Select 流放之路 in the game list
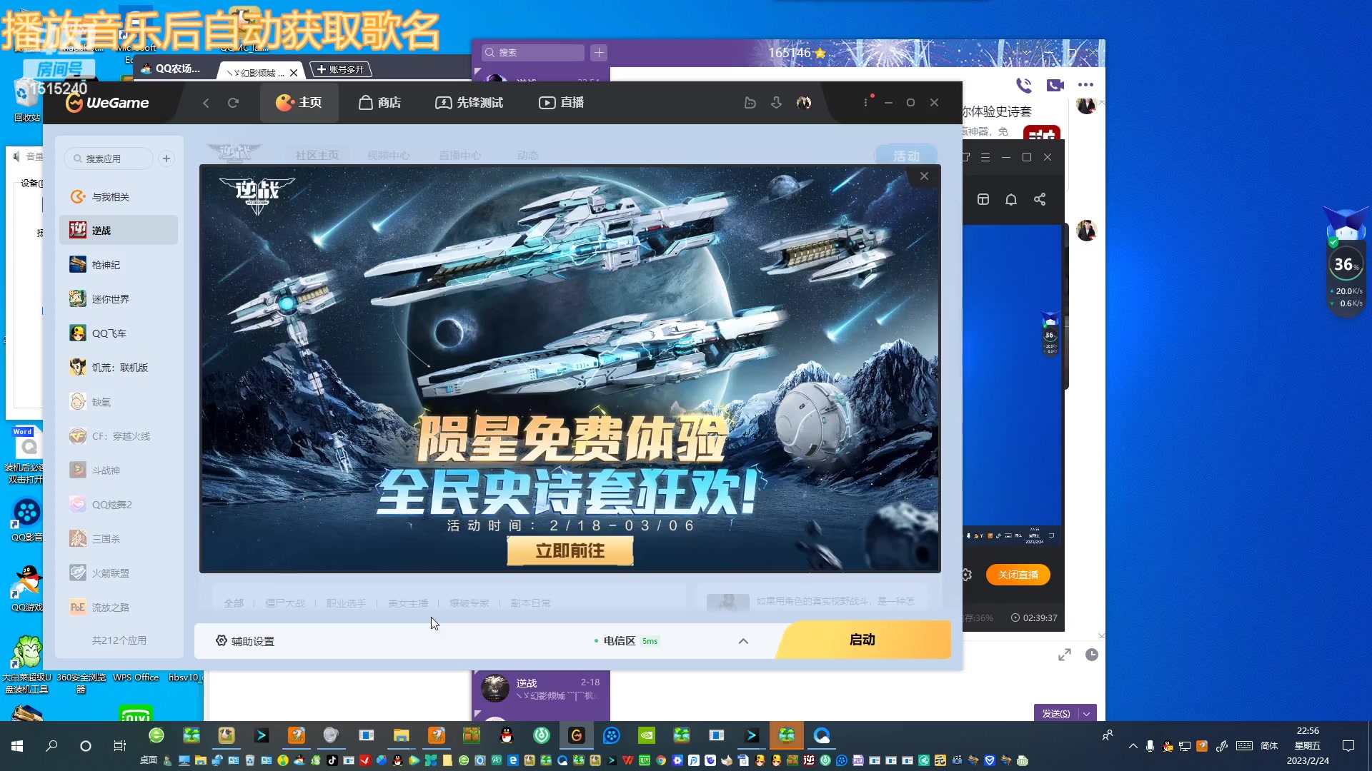The height and width of the screenshot is (771, 1372). [x=119, y=608]
